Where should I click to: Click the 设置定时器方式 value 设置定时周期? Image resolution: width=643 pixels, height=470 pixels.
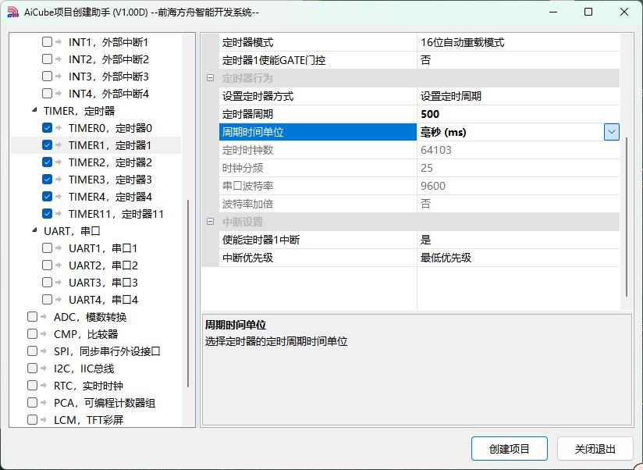click(518, 96)
